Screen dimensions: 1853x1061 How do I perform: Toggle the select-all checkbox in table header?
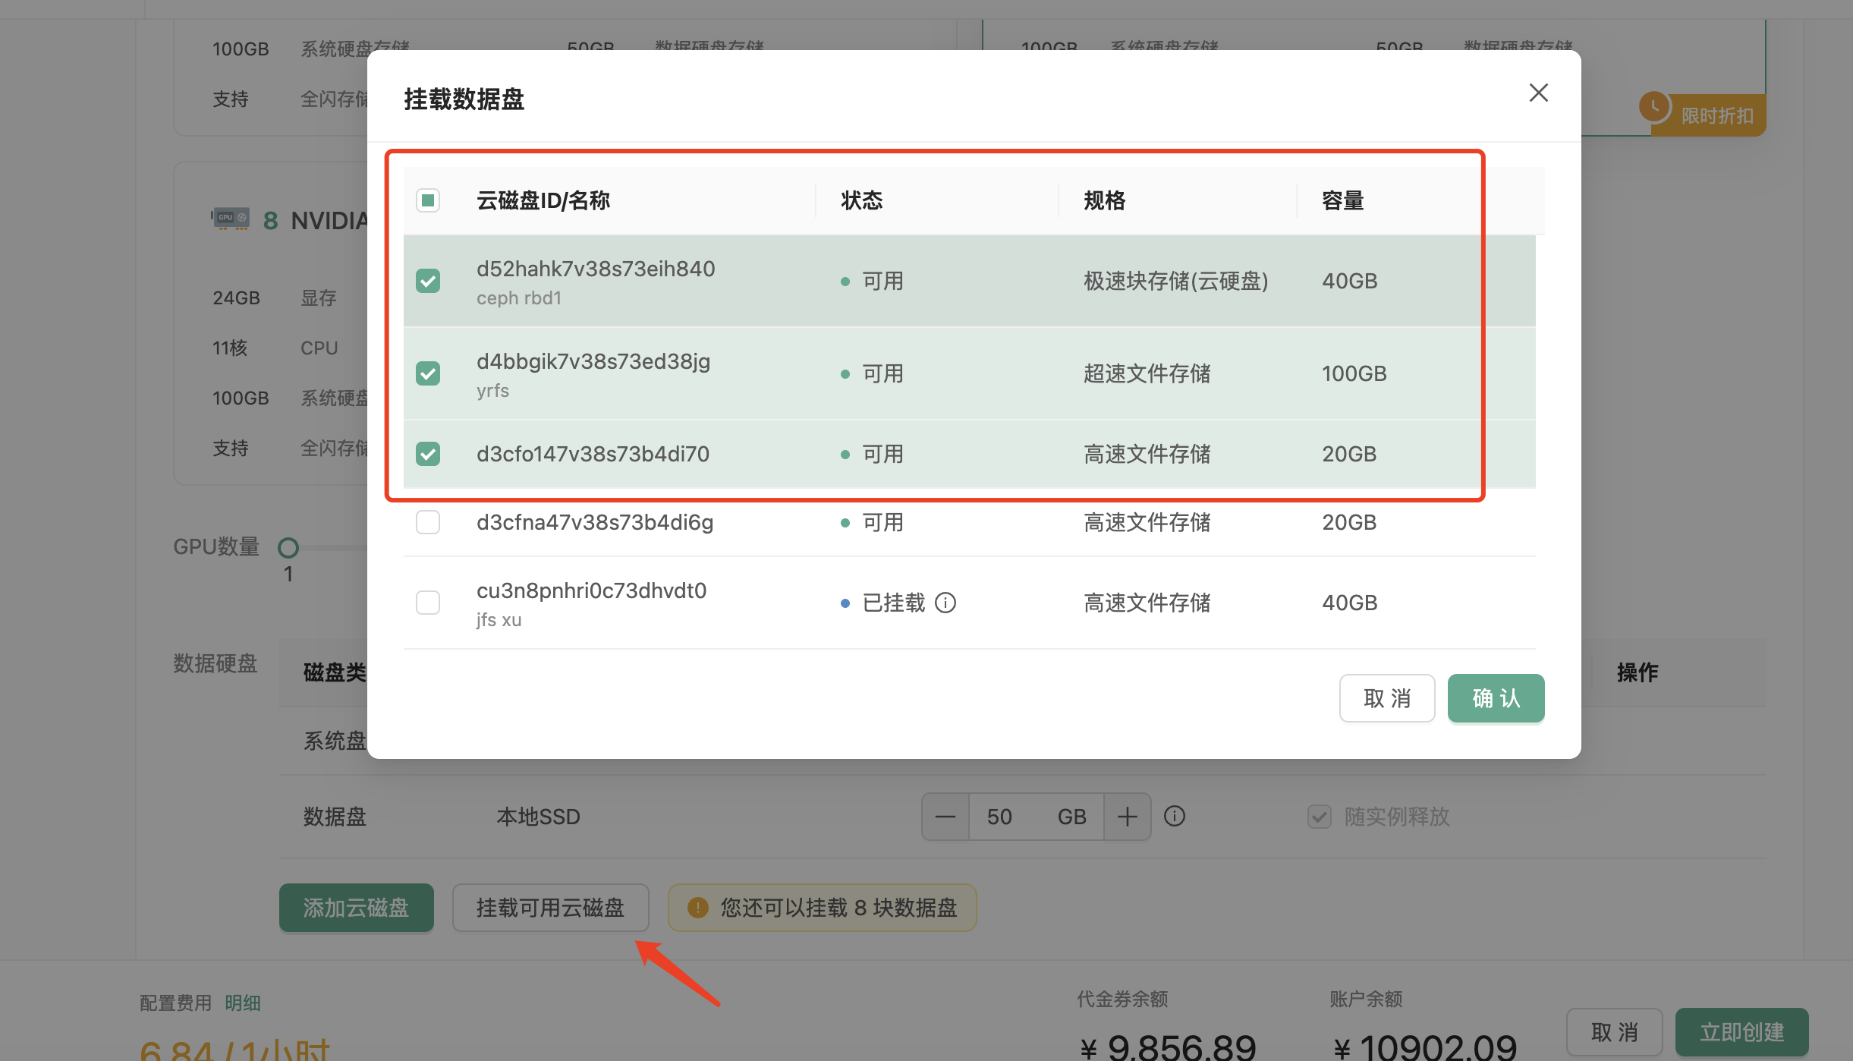click(428, 200)
